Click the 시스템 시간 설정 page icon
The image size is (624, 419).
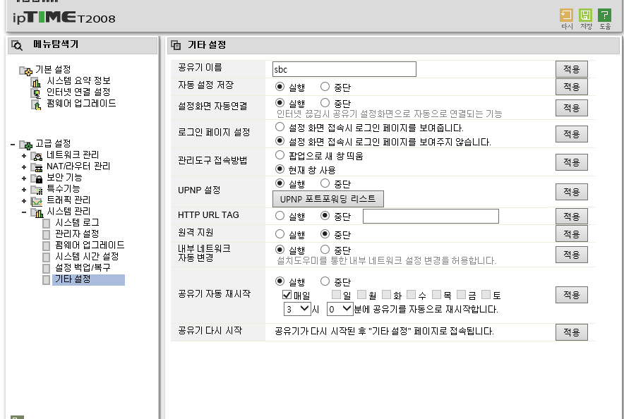click(46, 257)
